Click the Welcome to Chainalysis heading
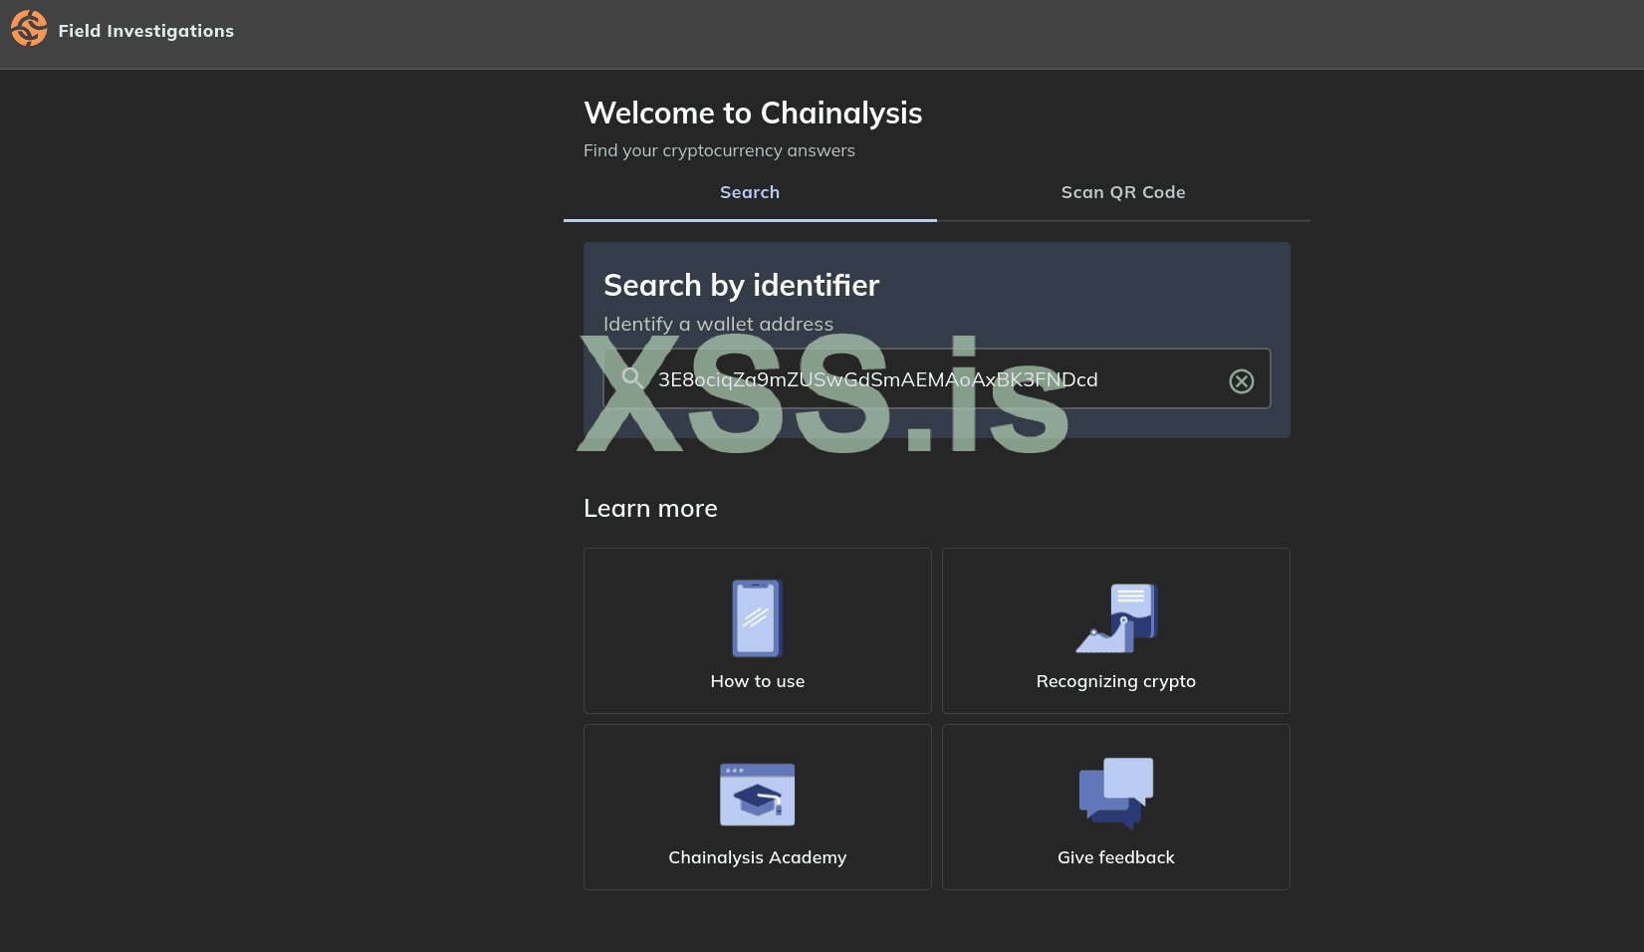Image resolution: width=1644 pixels, height=952 pixels. click(x=753, y=114)
